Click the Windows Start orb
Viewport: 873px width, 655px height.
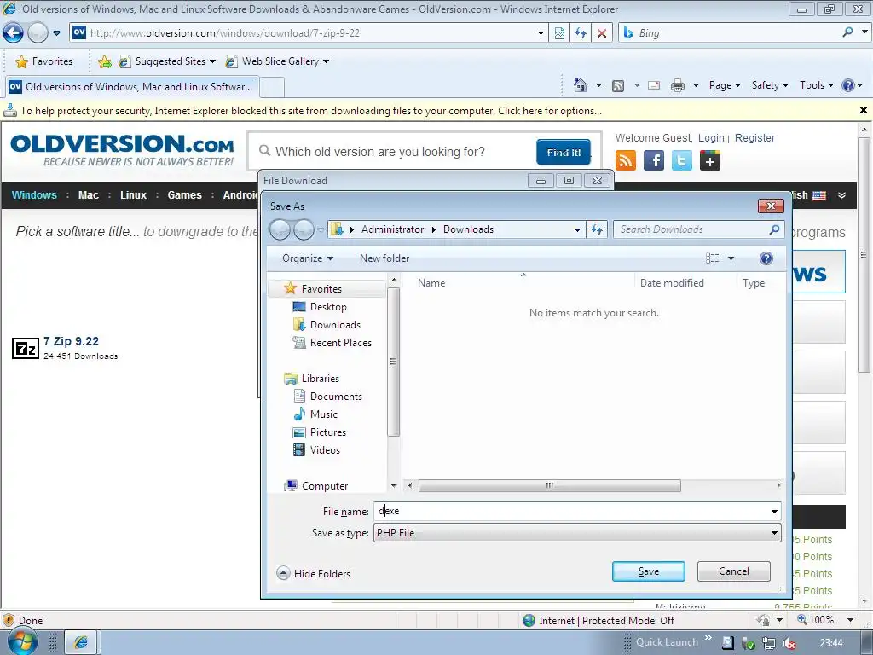(22, 641)
